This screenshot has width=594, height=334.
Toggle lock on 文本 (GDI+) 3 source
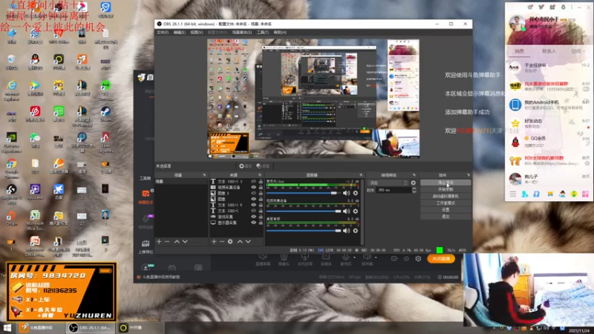261,181
